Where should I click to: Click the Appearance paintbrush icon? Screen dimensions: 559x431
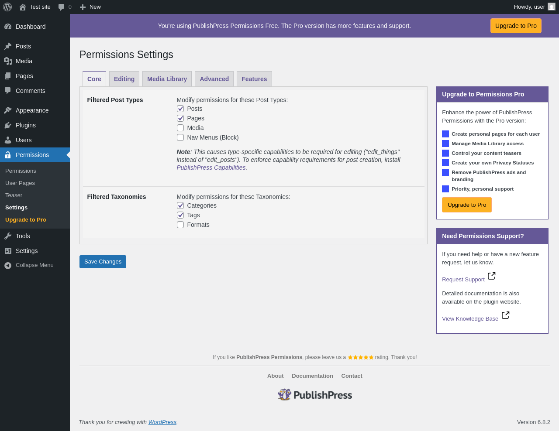coord(8,110)
